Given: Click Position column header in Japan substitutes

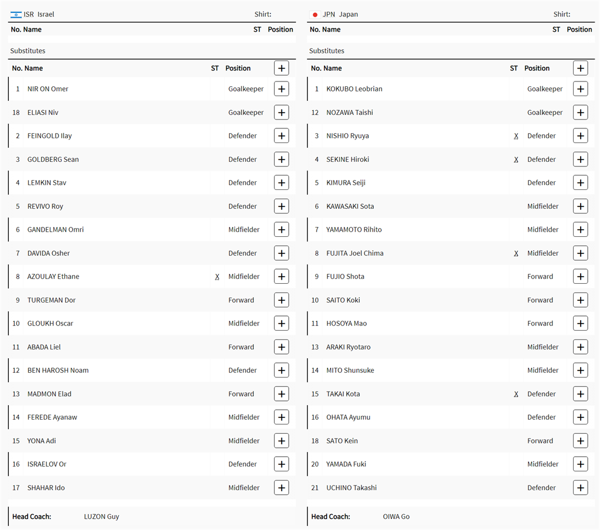Looking at the screenshot, I should pyautogui.click(x=537, y=69).
